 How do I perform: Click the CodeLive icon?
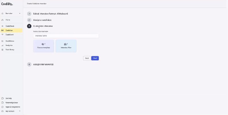pos(2,30)
